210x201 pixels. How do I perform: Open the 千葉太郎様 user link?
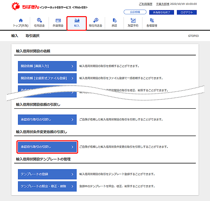click(163, 4)
